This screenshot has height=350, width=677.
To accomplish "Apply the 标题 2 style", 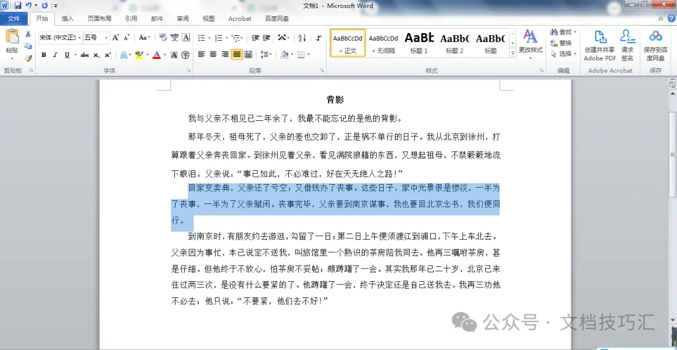I will click(x=454, y=43).
